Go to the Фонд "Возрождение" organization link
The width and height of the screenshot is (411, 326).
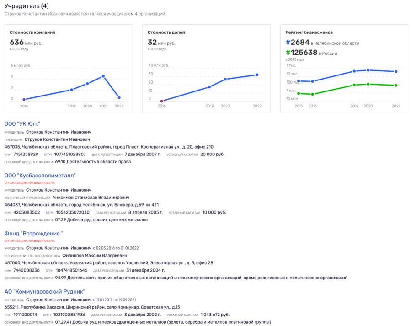[x=33, y=233]
